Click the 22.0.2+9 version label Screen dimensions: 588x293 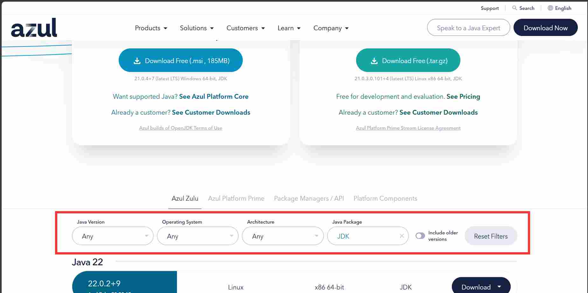tap(104, 283)
